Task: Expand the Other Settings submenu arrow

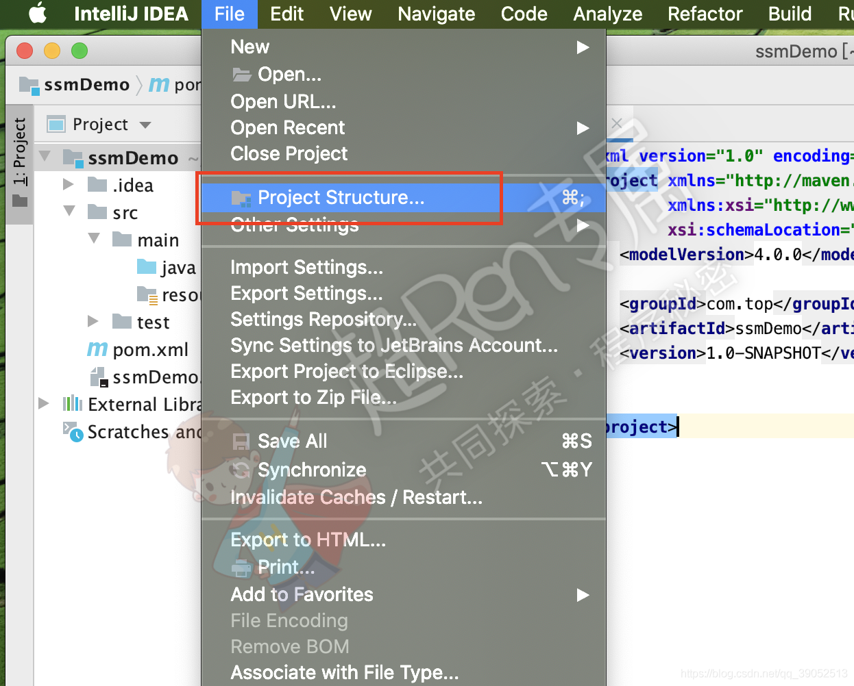Action: click(583, 225)
